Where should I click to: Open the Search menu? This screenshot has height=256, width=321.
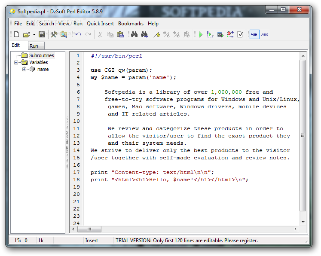47,24
